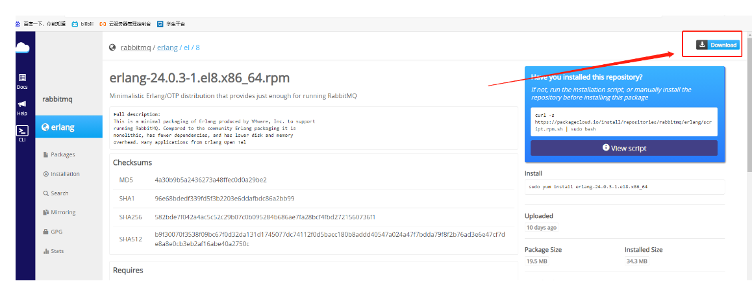This screenshot has height=292, width=752.
Task: Open Packages in the sidebar
Action: click(x=59, y=154)
